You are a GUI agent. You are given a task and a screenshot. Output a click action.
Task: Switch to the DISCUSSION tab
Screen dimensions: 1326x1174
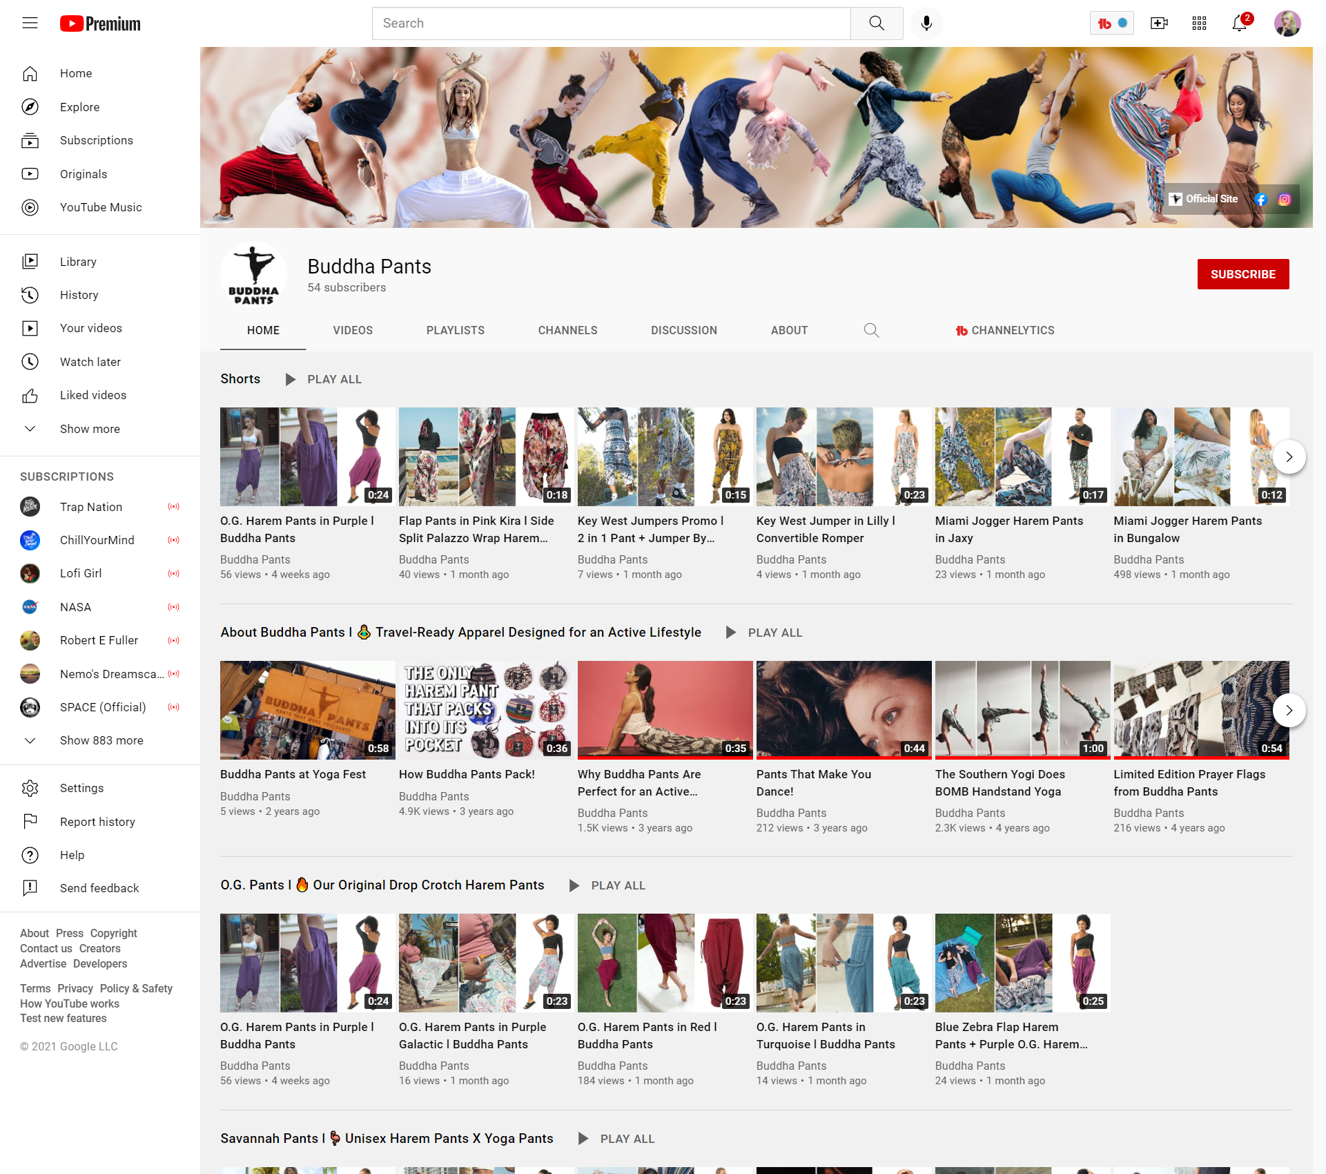[684, 331]
